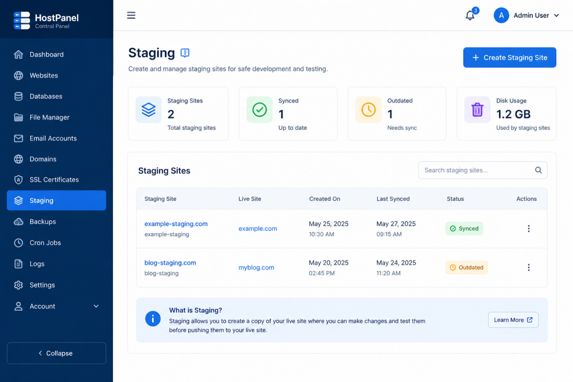573x382 pixels.
Task: Open Email Accounts in sidebar
Action: click(x=57, y=138)
